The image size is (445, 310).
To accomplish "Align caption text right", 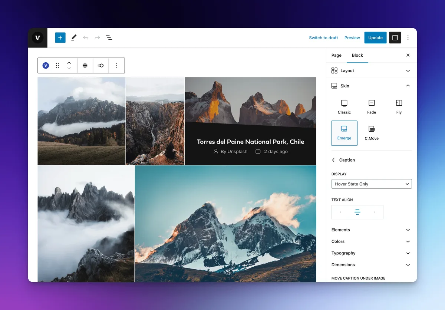I will point(375,212).
